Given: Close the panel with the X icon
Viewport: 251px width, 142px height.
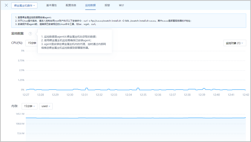Looking at the screenshot, I should click(x=6, y=5).
